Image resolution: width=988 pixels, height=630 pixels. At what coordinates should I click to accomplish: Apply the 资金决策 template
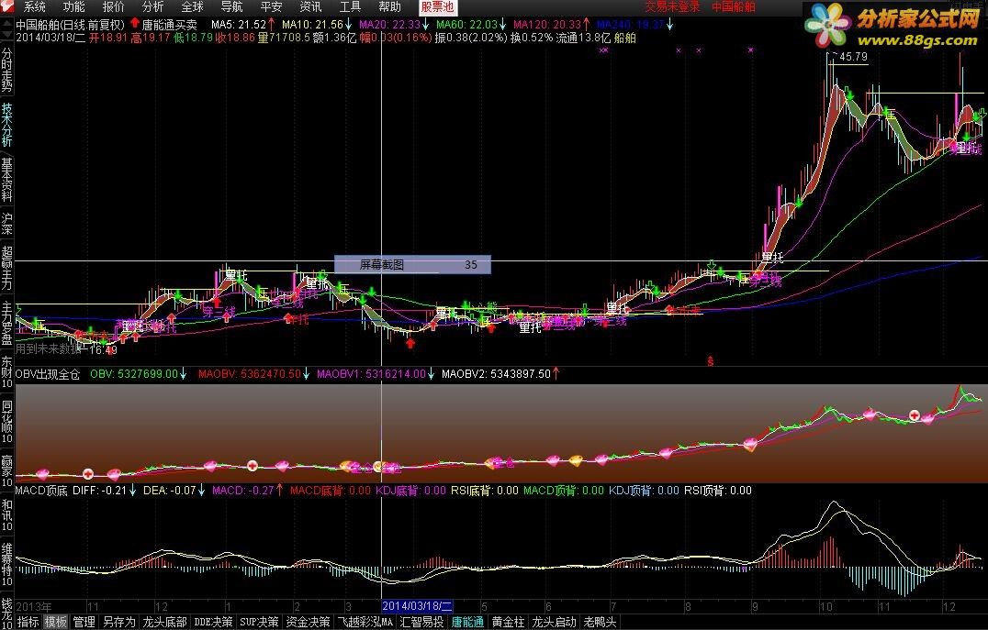[x=309, y=623]
